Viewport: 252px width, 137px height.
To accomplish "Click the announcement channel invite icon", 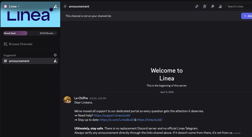I will (x=55, y=61).
